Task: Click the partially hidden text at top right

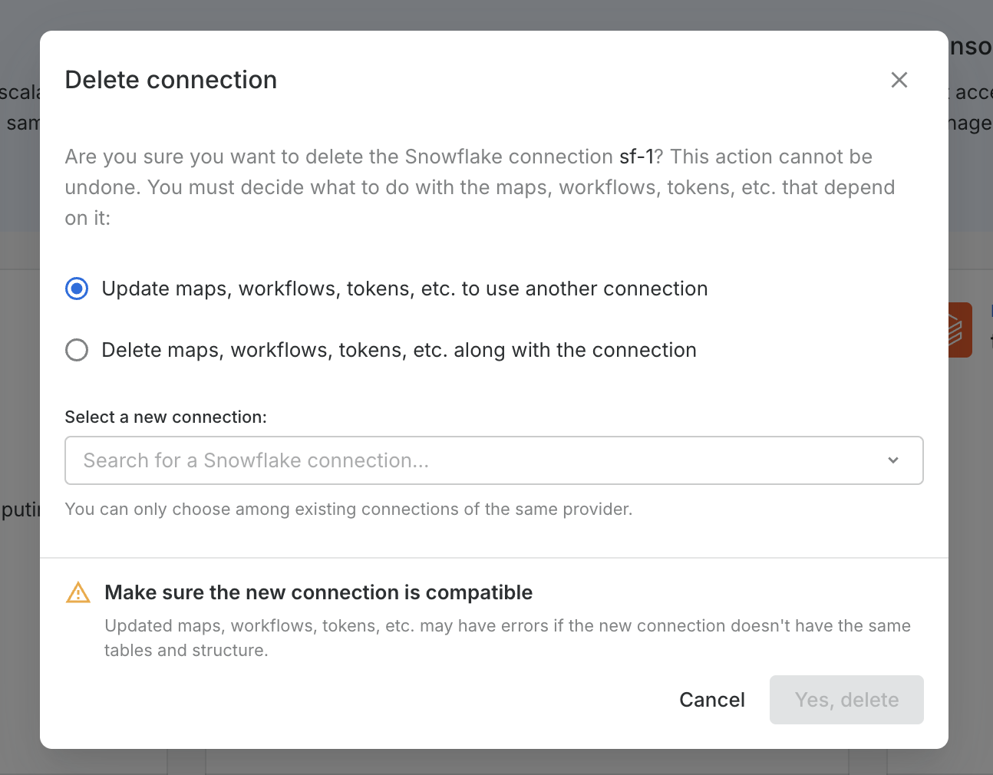Action: (971, 47)
